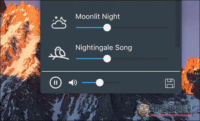Save the sound mix with the floppy disk icon
This screenshot has width=200, height=121.
[170, 83]
